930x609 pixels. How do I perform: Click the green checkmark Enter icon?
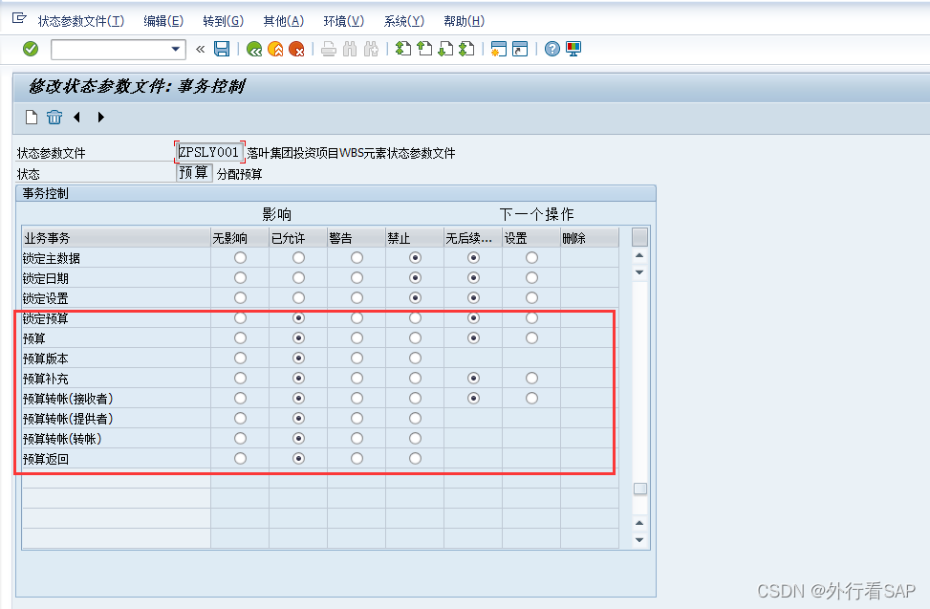tap(31, 49)
